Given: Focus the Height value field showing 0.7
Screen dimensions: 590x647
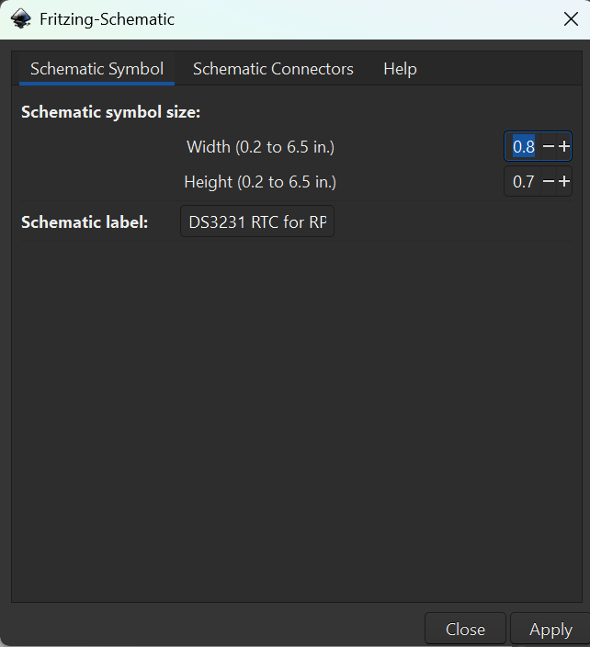Looking at the screenshot, I should (x=523, y=181).
